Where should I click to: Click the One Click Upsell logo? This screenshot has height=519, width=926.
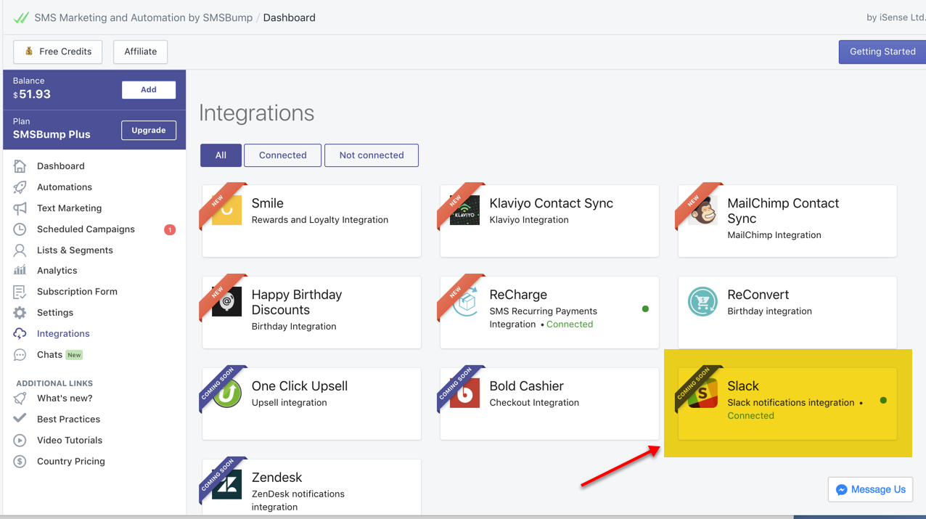point(227,393)
